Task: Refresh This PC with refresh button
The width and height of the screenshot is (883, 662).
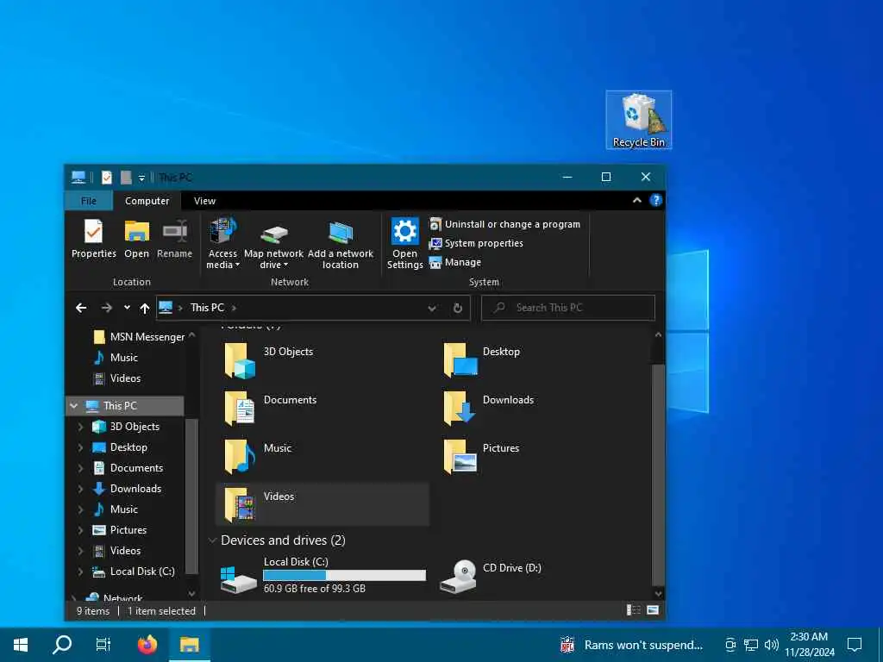Action: (458, 308)
